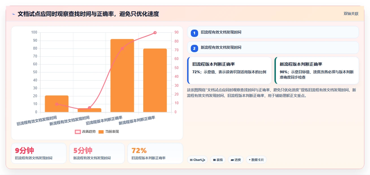The image size is (370, 175).
Task: Toggle the 改善趋势 legend entry
Action: [x=85, y=132]
